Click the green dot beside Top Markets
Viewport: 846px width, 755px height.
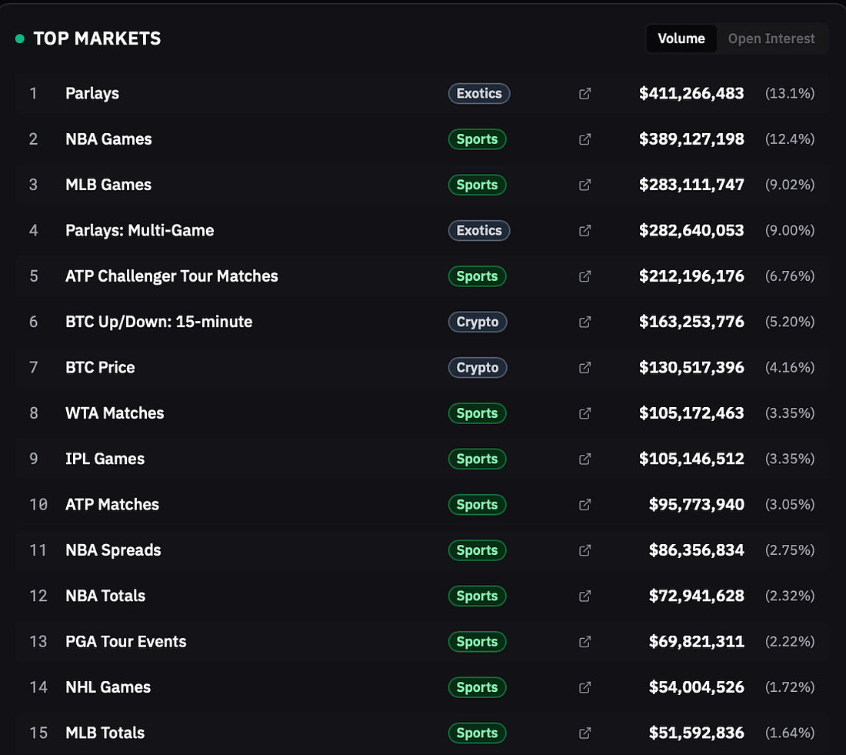click(20, 39)
